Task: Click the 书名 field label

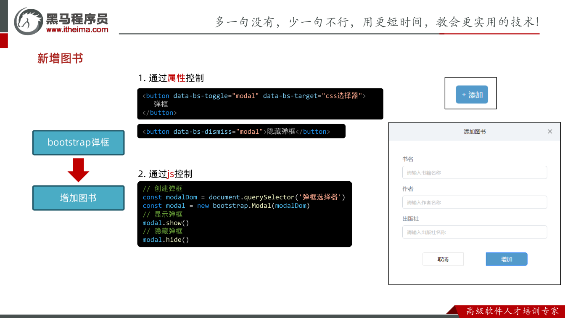Action: coord(408,159)
